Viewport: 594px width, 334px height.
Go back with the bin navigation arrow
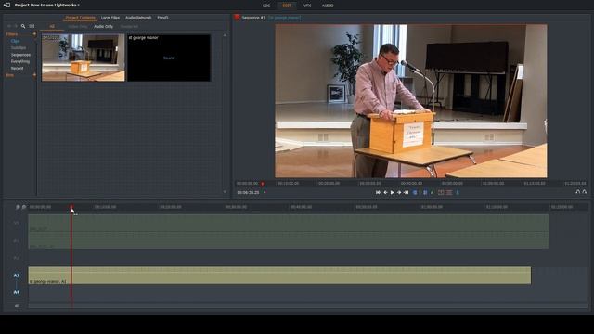[x=9, y=26]
